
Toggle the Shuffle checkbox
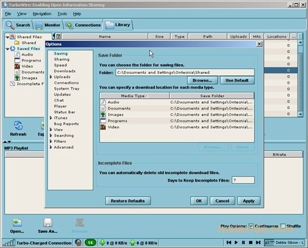283,226
